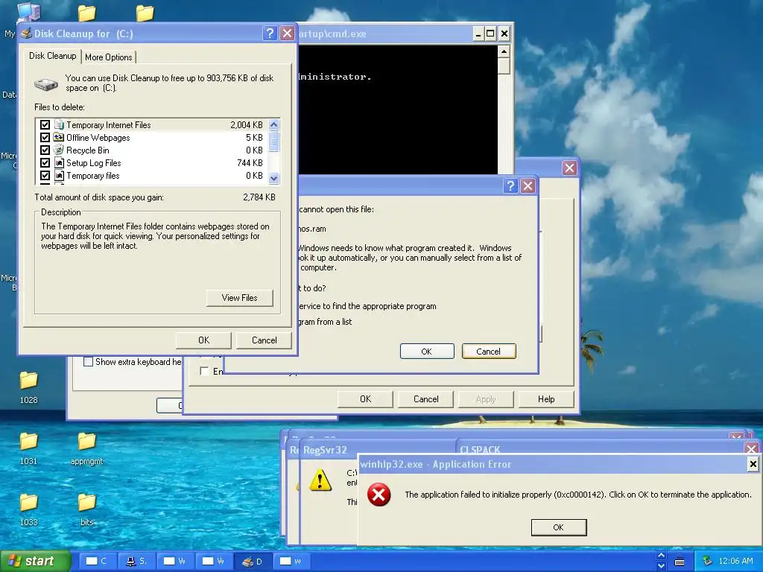Click the Offline Webpages item icon
Viewport: 763px width, 572px height.
[59, 138]
